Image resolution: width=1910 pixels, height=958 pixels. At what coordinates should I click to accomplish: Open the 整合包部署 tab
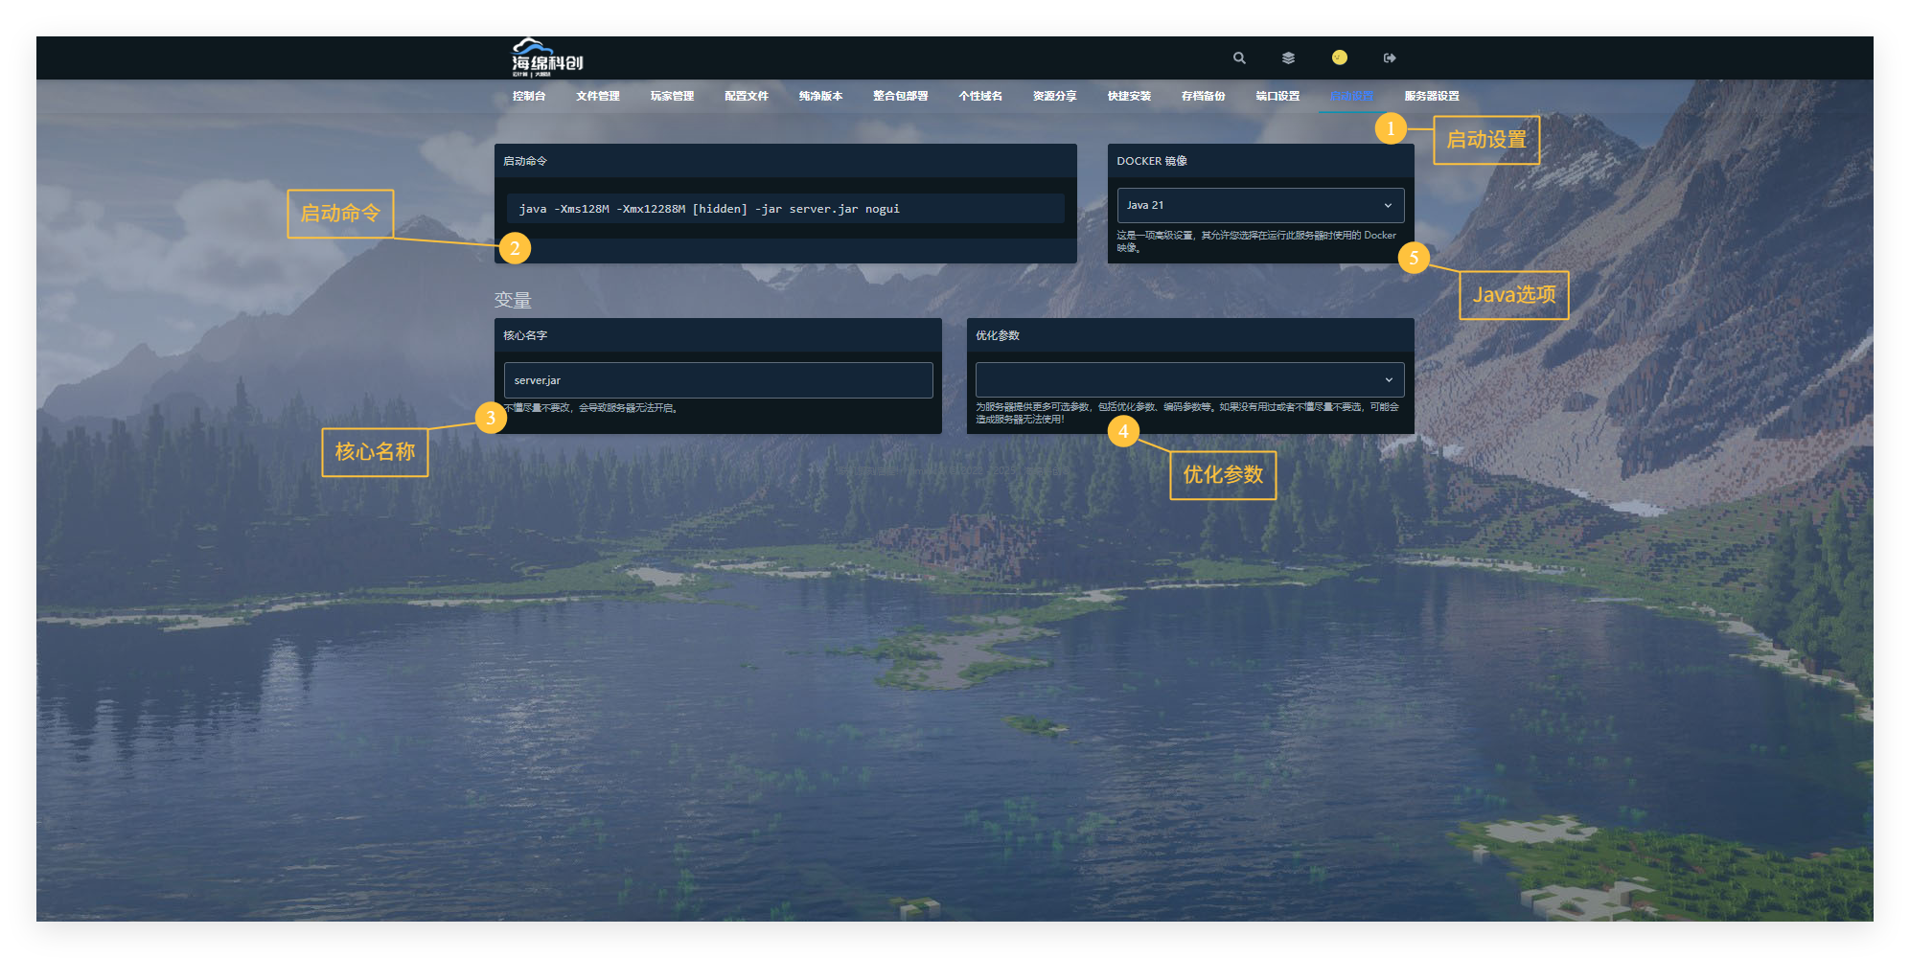[900, 97]
